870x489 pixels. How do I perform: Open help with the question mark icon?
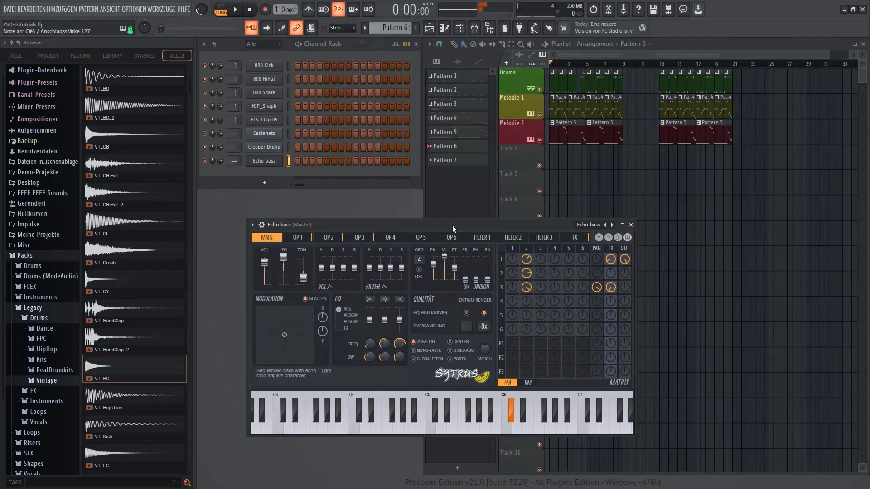(x=638, y=9)
